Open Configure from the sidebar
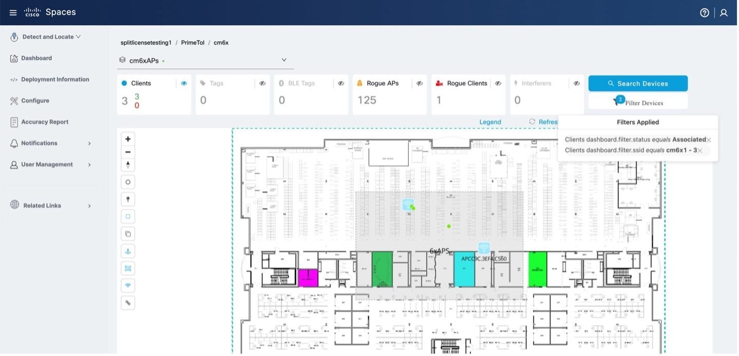The image size is (739, 356). point(35,100)
